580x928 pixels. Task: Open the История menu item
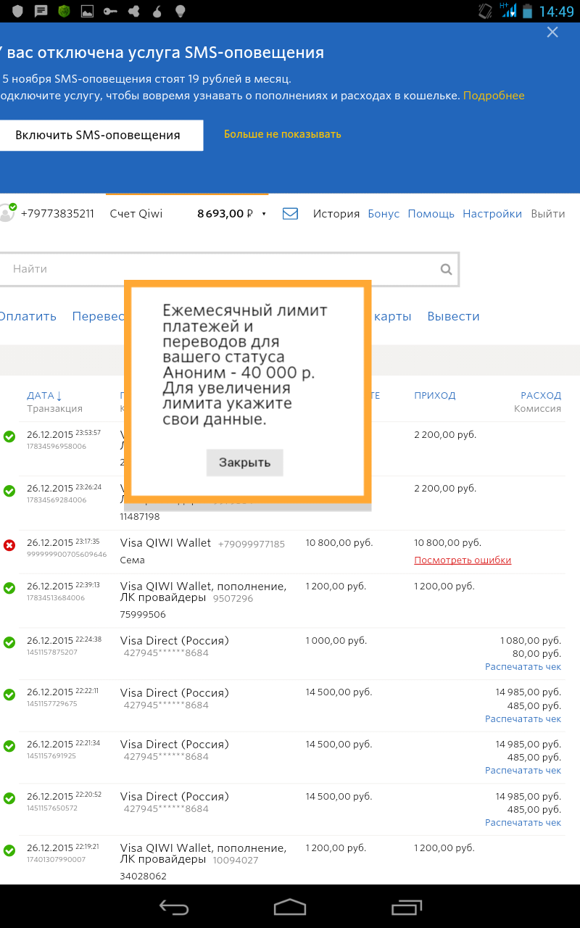coord(336,214)
